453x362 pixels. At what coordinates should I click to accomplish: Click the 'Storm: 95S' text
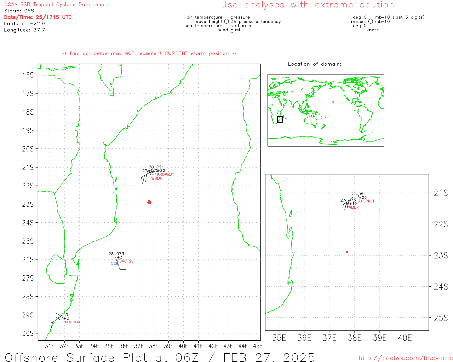tap(19, 11)
